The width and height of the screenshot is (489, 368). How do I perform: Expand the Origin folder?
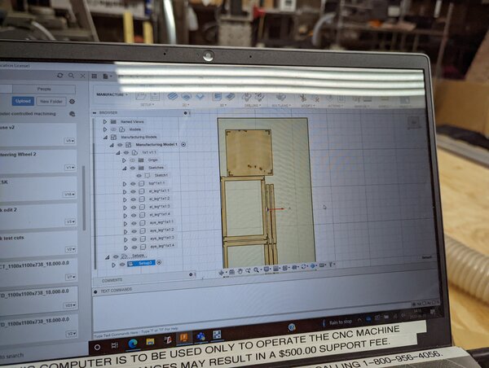(124, 160)
